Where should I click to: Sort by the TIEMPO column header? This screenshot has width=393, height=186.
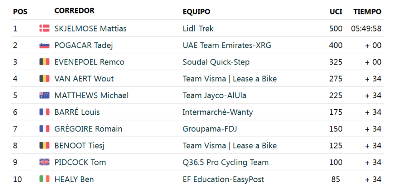click(367, 12)
